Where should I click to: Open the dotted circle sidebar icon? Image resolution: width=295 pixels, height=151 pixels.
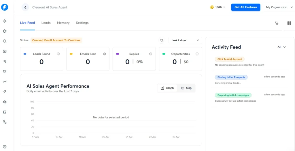5,31
